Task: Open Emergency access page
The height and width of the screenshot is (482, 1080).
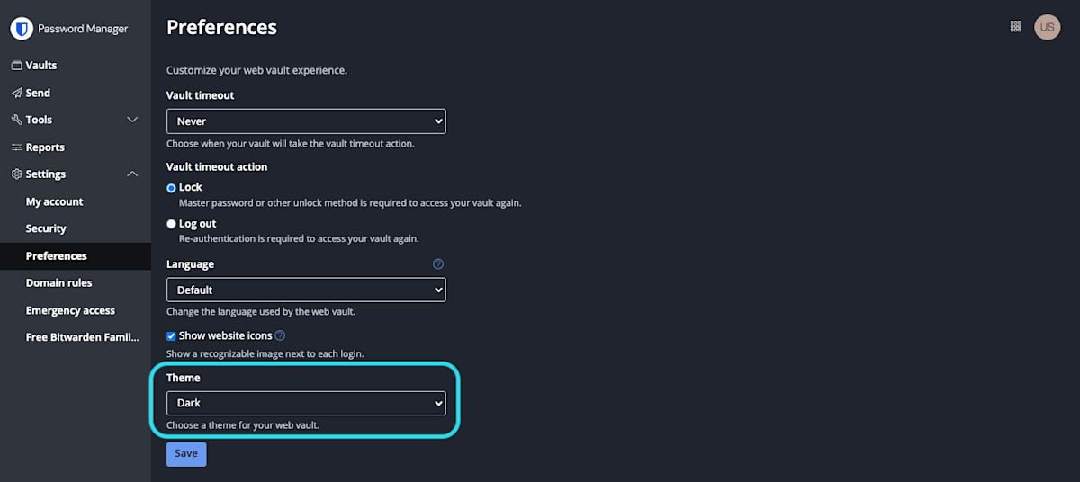Action: point(70,310)
